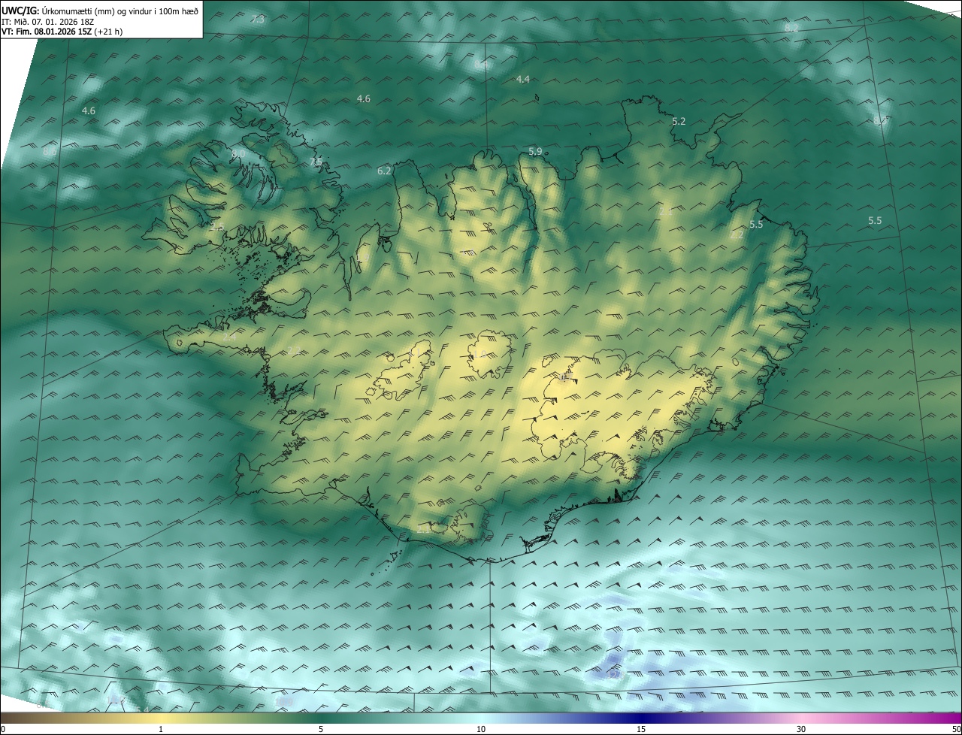Click the color scale tick labeled 1
The width and height of the screenshot is (962, 735).
[x=161, y=730]
